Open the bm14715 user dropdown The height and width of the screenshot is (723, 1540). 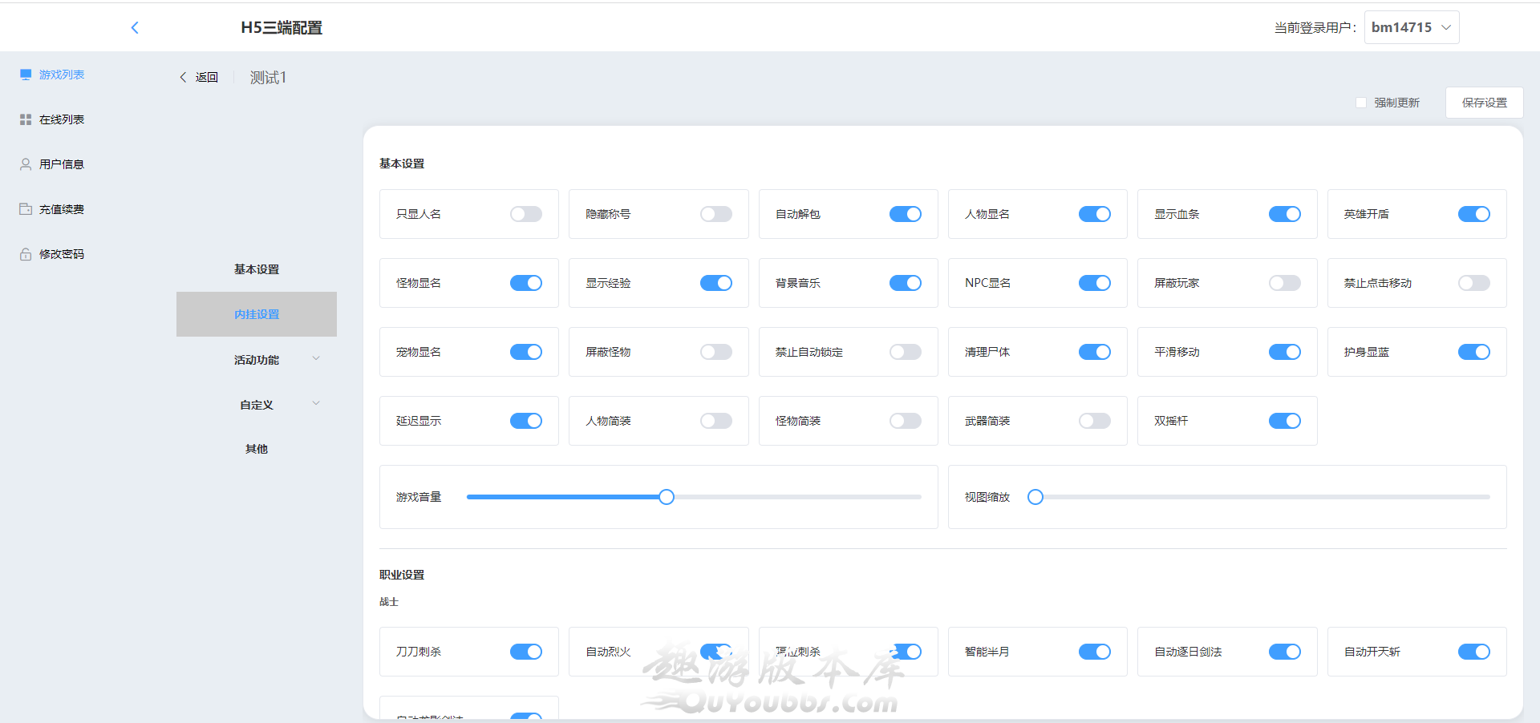pos(1411,27)
